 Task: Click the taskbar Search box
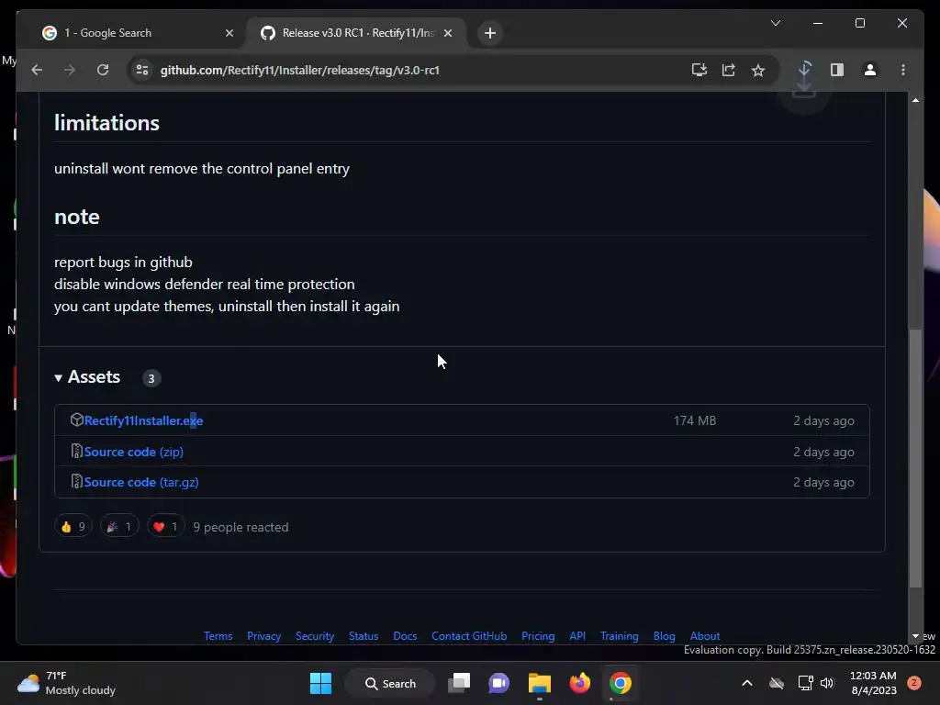click(390, 683)
